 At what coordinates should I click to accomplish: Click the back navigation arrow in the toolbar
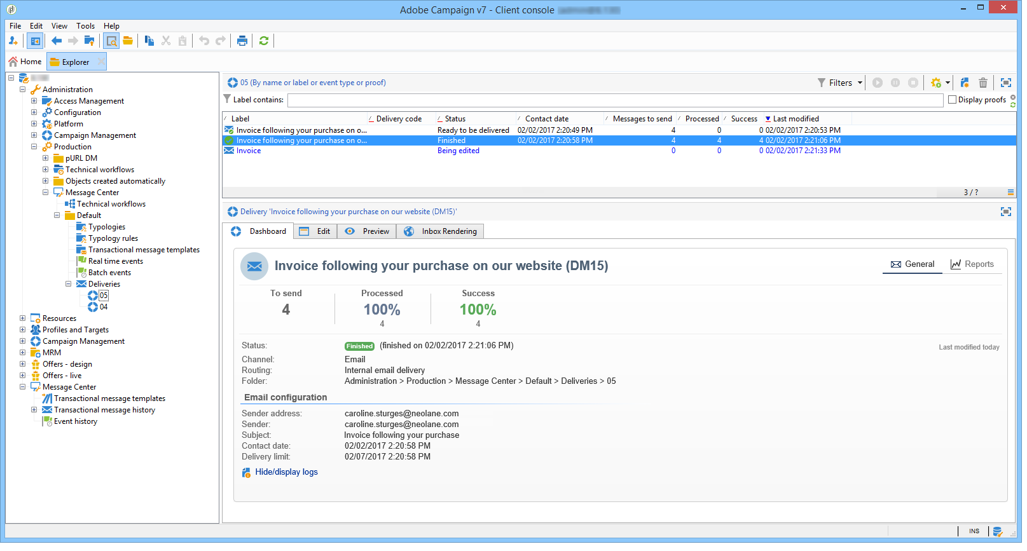click(57, 41)
